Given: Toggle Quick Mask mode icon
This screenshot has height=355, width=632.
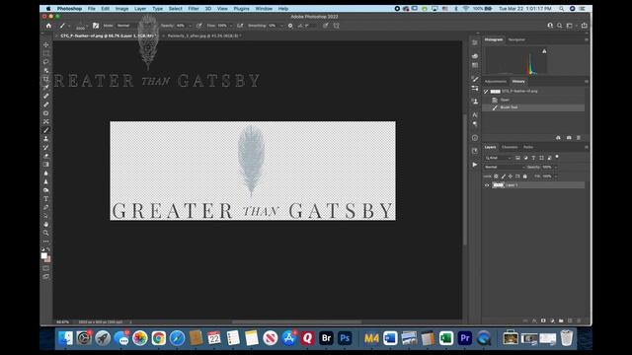Looking at the screenshot, I should pyautogui.click(x=46, y=268).
